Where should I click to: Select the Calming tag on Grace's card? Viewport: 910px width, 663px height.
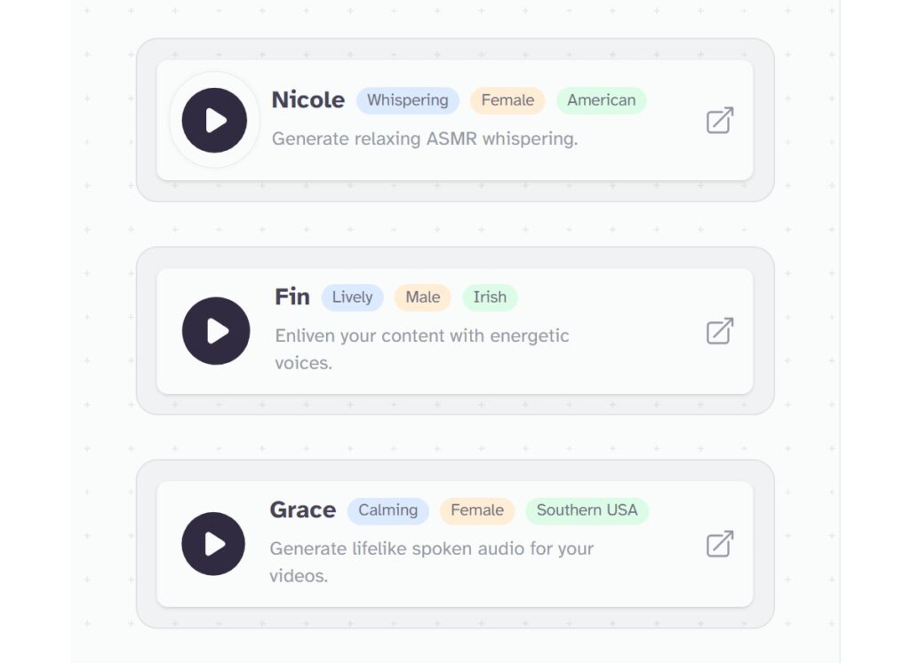coord(387,510)
